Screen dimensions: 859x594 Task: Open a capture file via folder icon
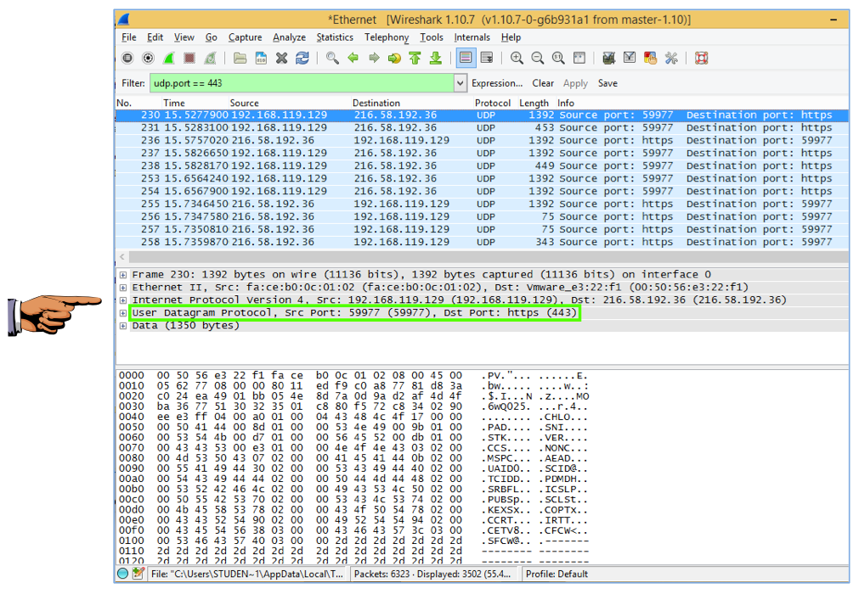point(240,59)
